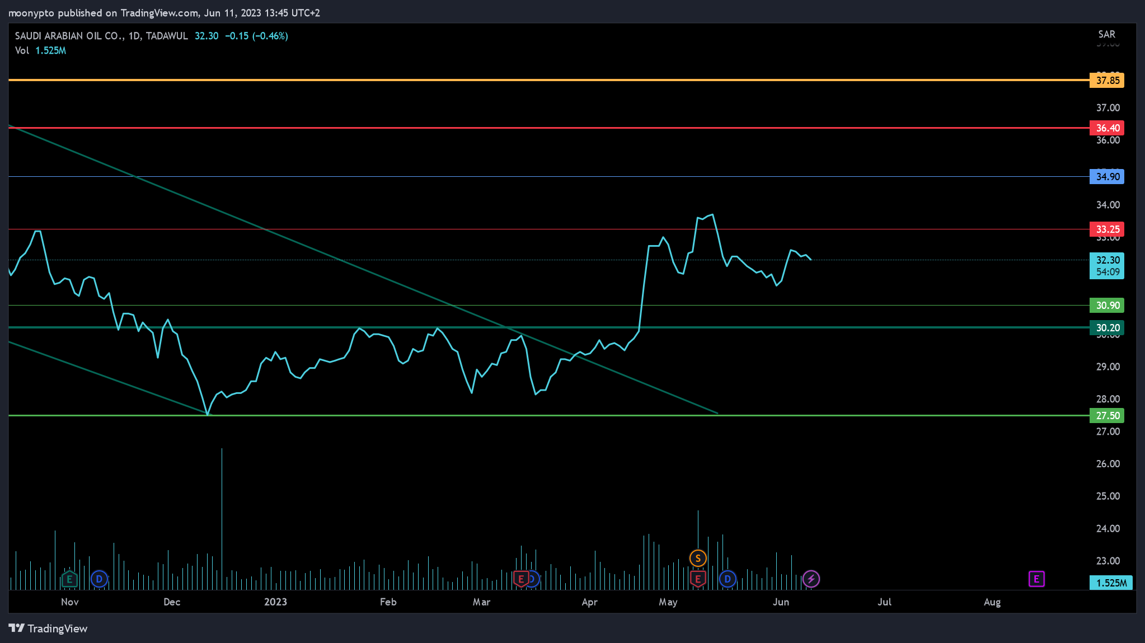Click the dark green 30.20 price label
The image size is (1145, 643).
point(1107,328)
